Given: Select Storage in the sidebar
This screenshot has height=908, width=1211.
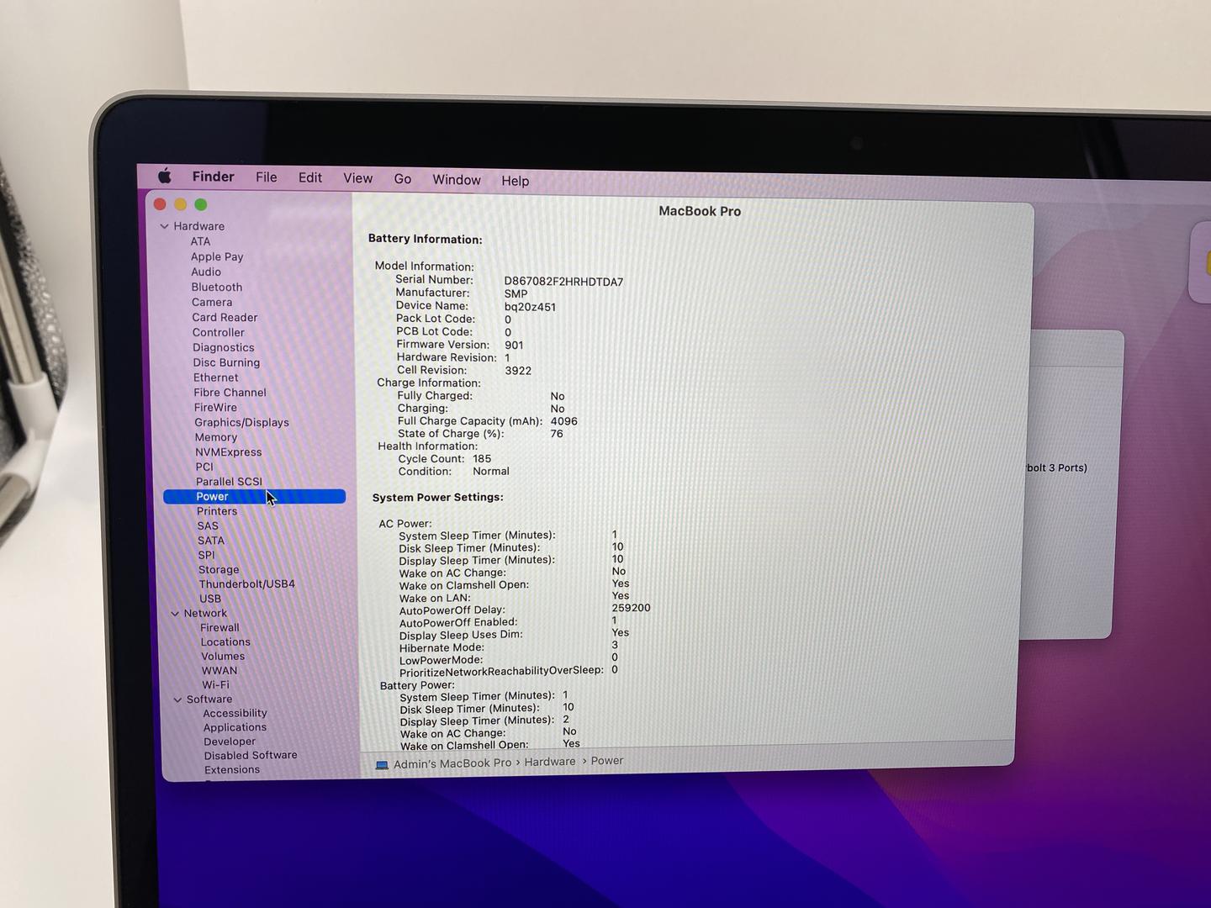Looking at the screenshot, I should 219,570.
